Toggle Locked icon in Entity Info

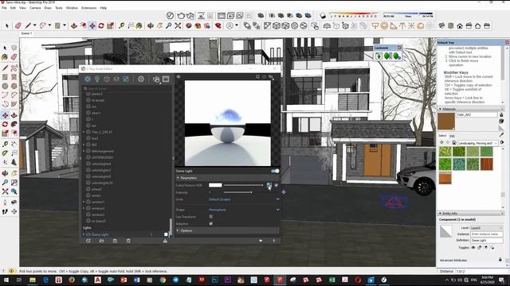point(480,247)
